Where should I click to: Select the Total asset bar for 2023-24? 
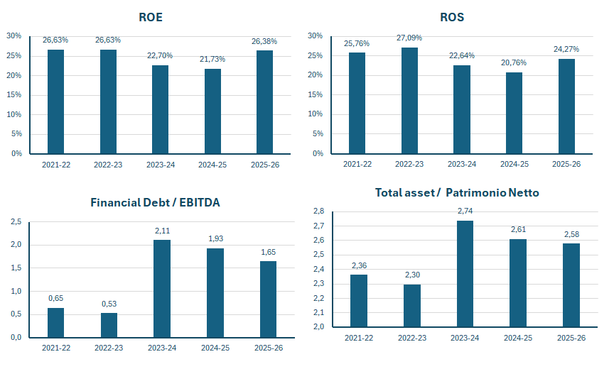pos(465,273)
